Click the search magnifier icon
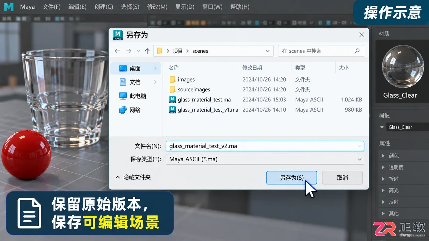Viewport: 429px width, 241px height. pos(357,51)
